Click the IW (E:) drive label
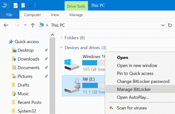 [x=89, y=79]
